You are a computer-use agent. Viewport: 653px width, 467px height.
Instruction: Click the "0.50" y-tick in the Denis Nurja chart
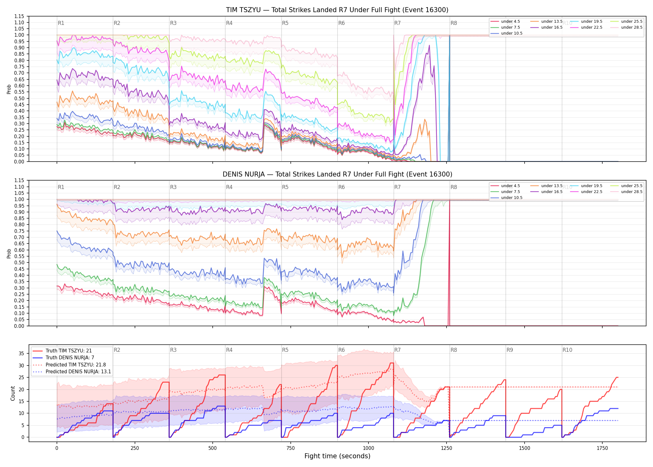pos(19,262)
